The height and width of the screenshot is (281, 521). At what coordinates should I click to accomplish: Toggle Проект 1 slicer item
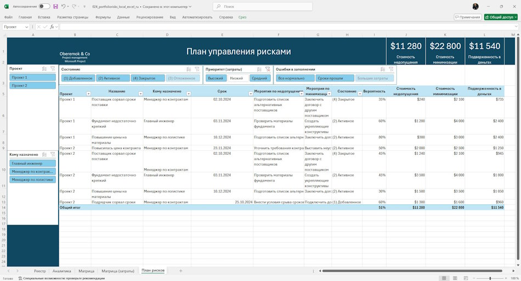pyautogui.click(x=32, y=77)
